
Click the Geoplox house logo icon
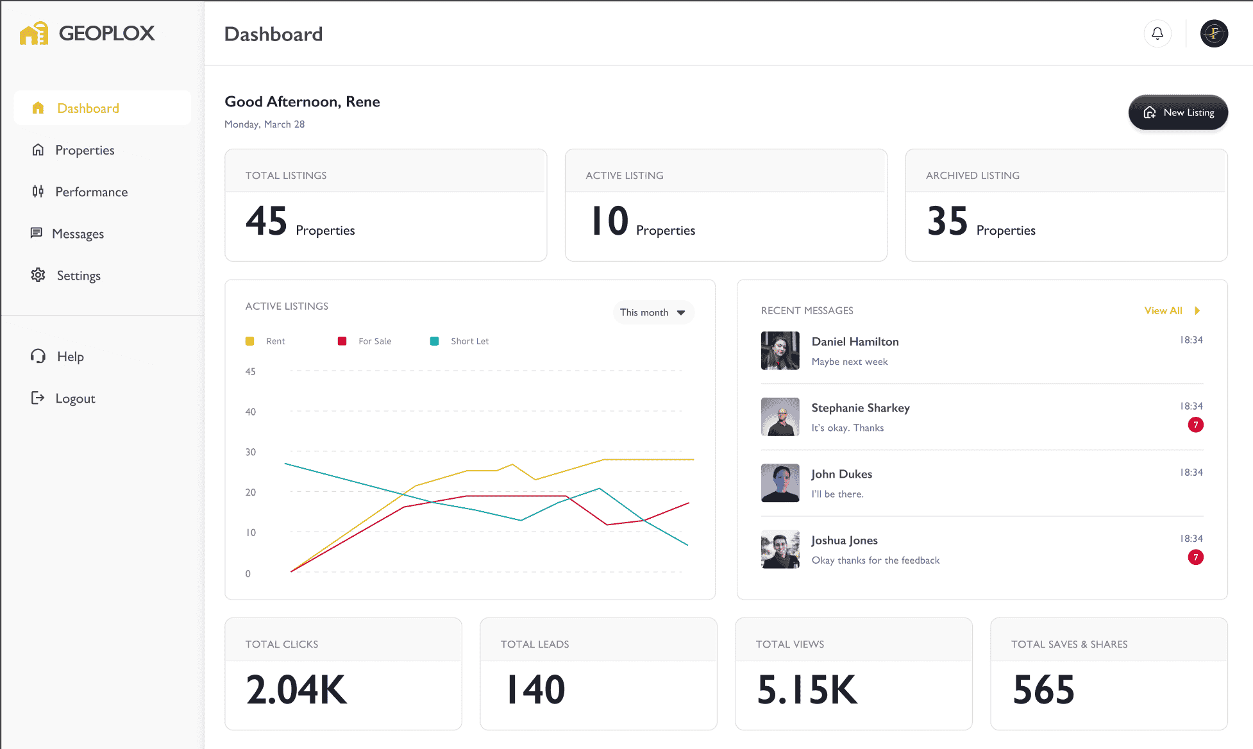pyautogui.click(x=34, y=33)
